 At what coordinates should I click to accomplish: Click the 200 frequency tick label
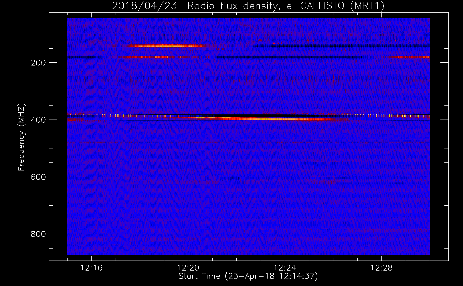point(38,63)
